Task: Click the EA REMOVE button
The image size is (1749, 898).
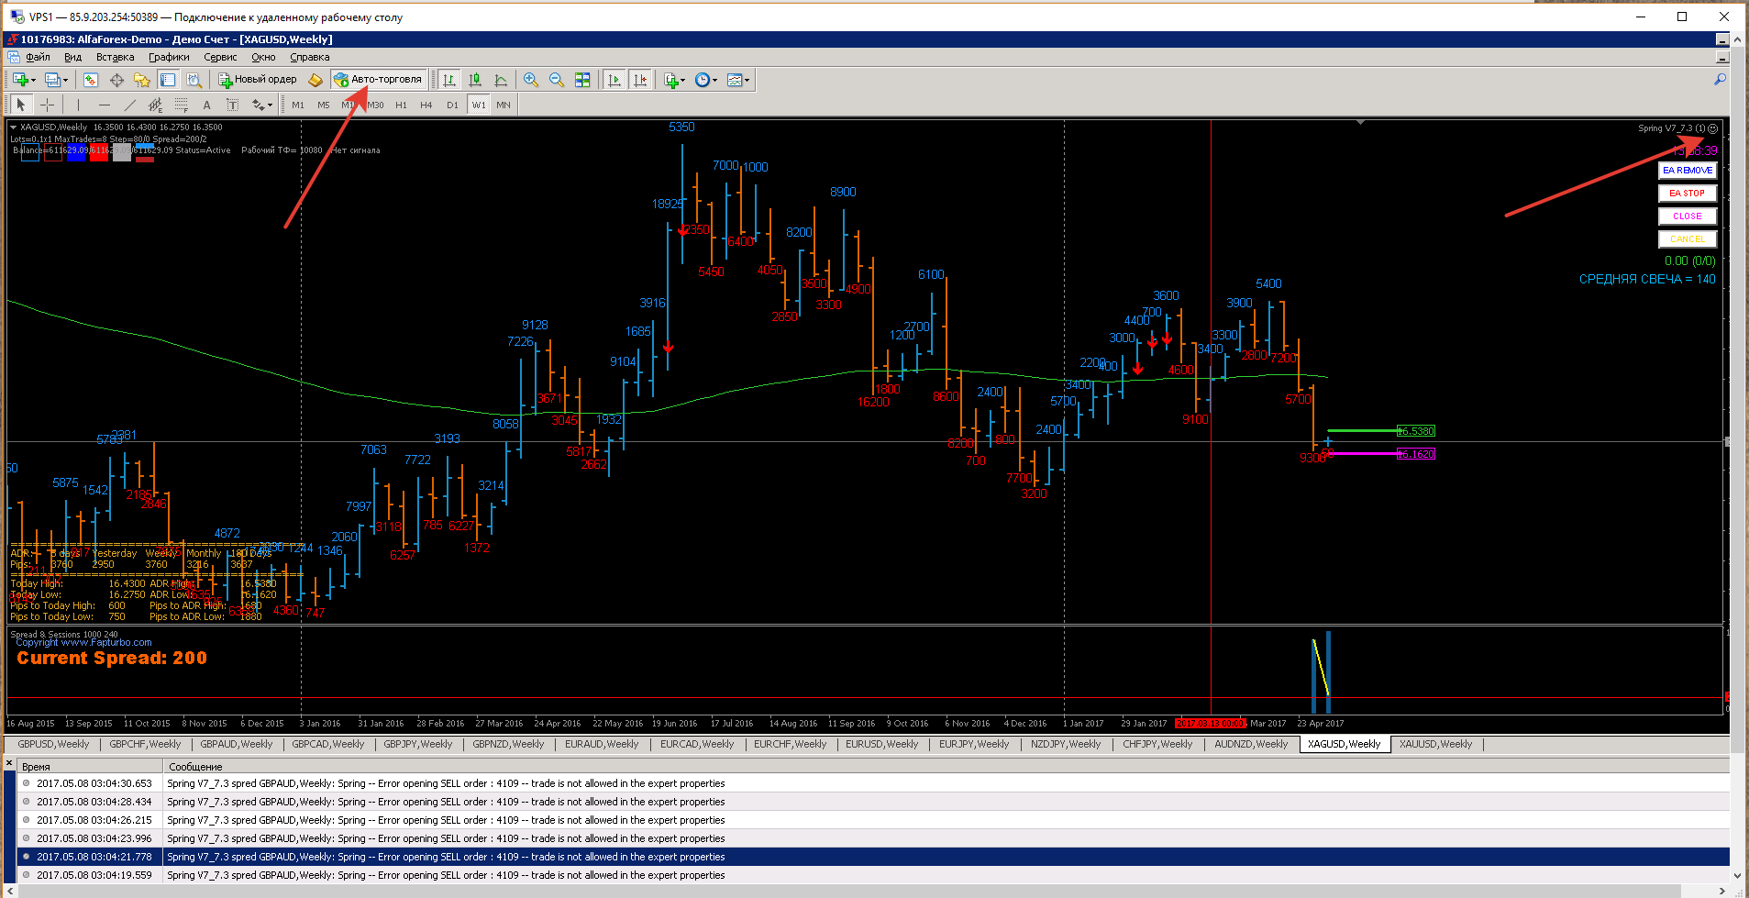Action: pos(1688,171)
